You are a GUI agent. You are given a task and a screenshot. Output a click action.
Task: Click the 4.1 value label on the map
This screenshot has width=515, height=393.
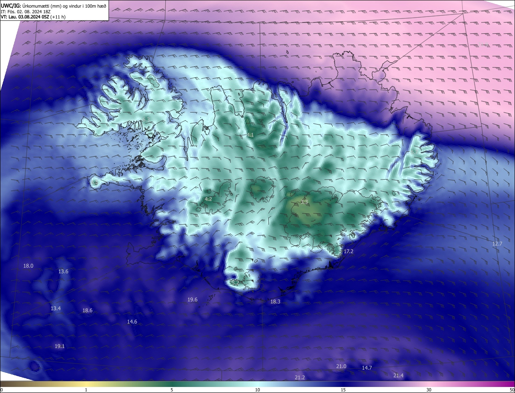point(250,135)
